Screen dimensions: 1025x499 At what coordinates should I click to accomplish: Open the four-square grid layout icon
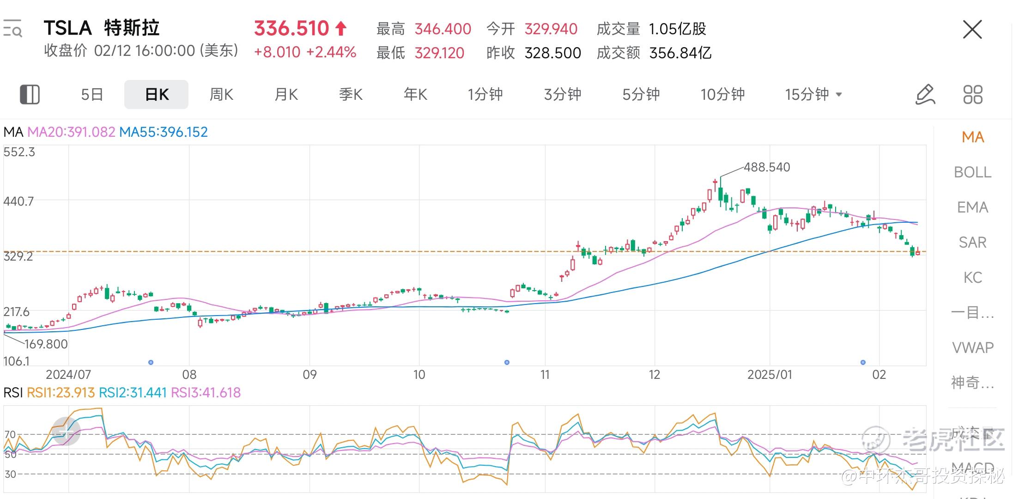tap(973, 94)
